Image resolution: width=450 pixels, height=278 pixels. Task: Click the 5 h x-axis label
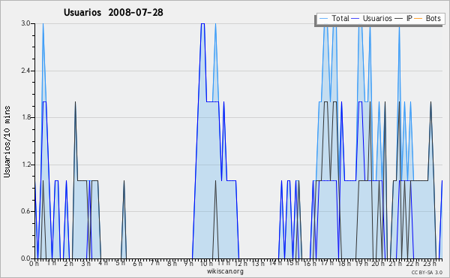click(x=120, y=263)
